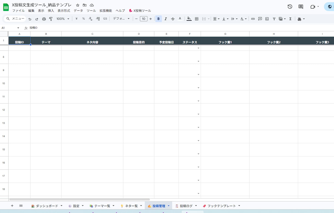The image size is (334, 213).
Task: Activate the paint format roller tool
Action: coord(51,19)
